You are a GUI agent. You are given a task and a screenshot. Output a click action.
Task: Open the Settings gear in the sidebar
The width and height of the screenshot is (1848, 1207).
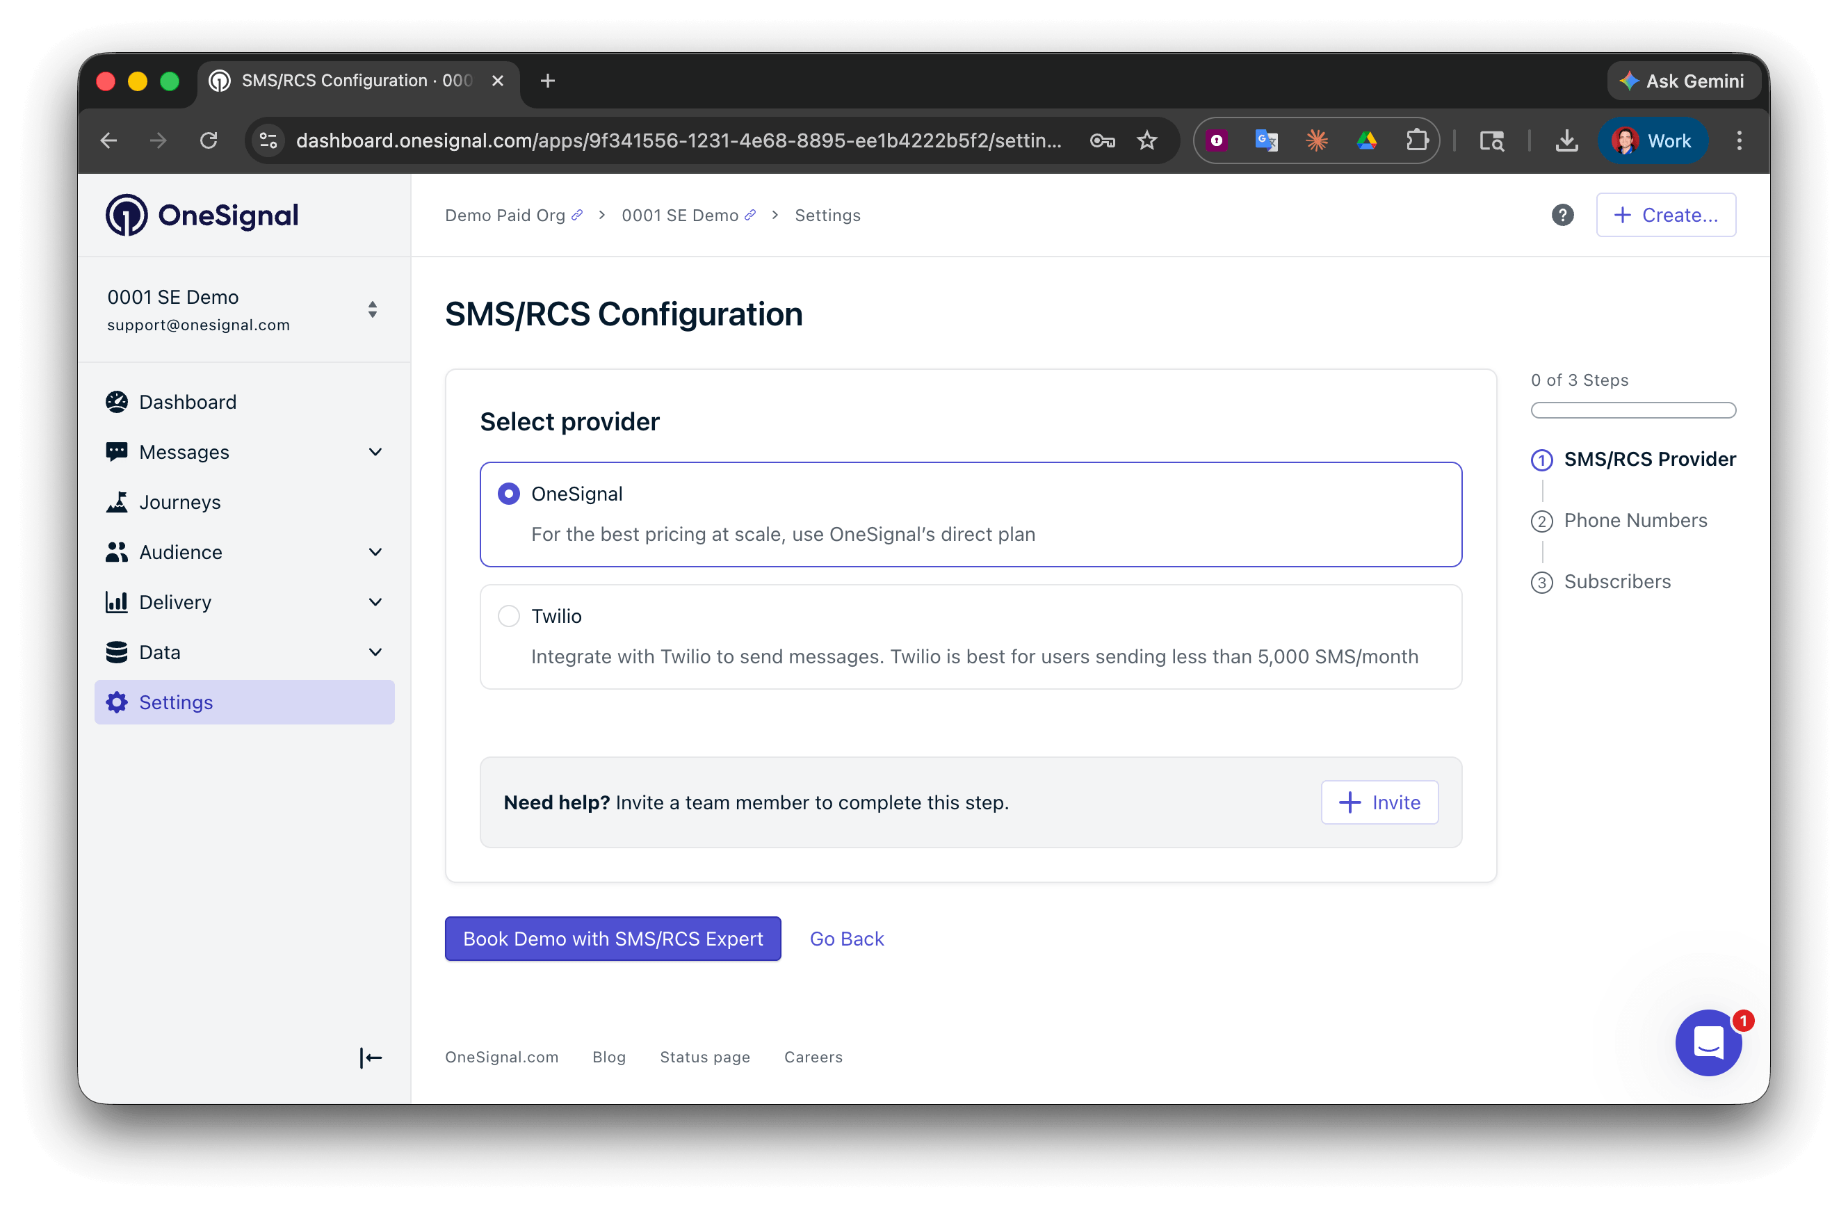click(x=117, y=702)
